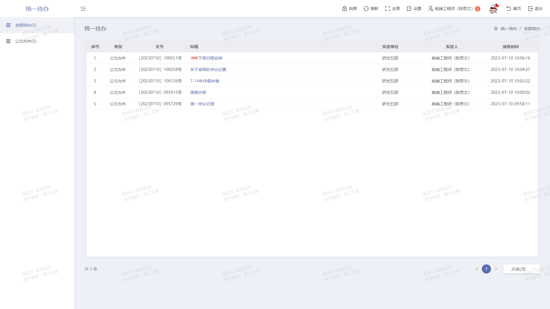Enter fullscreen with the 全屏 icon
This screenshot has height=309, width=550.
(388, 9)
